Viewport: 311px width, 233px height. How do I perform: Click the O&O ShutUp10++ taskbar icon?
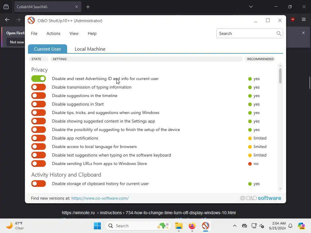click(x=206, y=226)
